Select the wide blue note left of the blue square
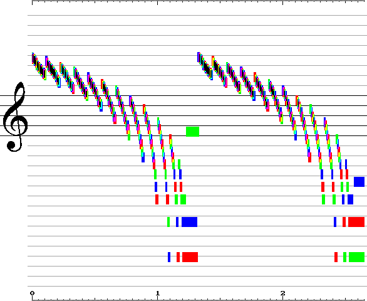 350,199
